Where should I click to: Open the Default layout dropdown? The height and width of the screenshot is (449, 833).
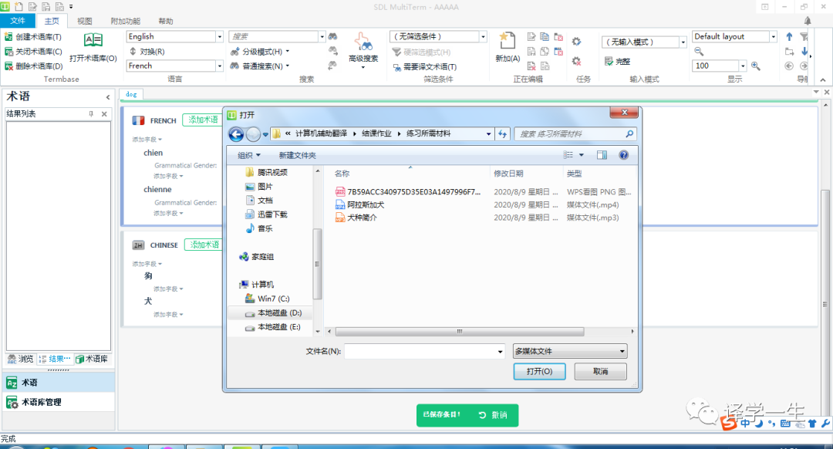tap(774, 37)
